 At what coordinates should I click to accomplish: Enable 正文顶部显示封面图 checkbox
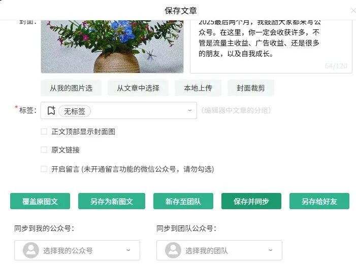(x=44, y=131)
